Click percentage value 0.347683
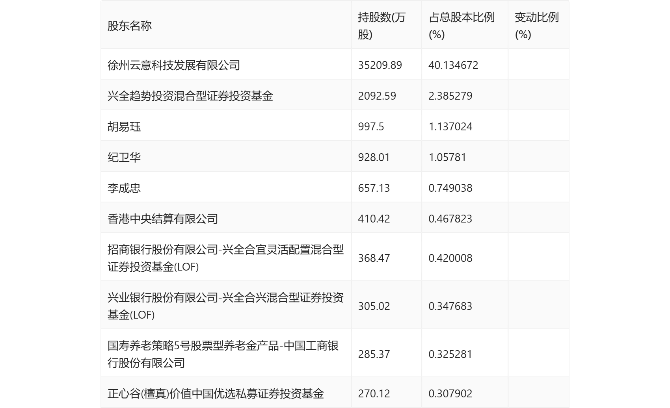Image resolution: width=670 pixels, height=408 pixels. point(450,306)
